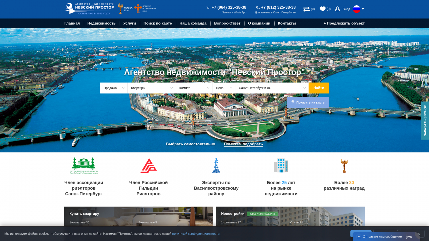
Task: Expand the Квартиры property type dropdown
Action: pos(152,88)
